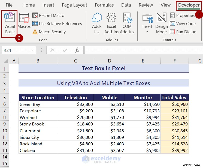Select Television value $36,000
203x168 pixels.
pos(75,137)
